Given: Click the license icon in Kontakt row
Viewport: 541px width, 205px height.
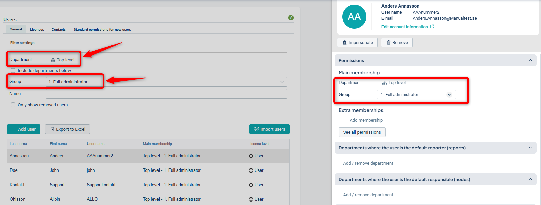Looking at the screenshot, I should tap(251, 185).
